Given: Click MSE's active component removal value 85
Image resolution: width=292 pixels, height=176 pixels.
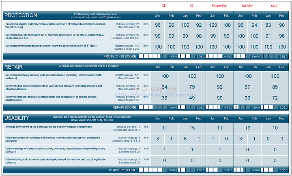Looking at the screenshot, I should [275, 87].
